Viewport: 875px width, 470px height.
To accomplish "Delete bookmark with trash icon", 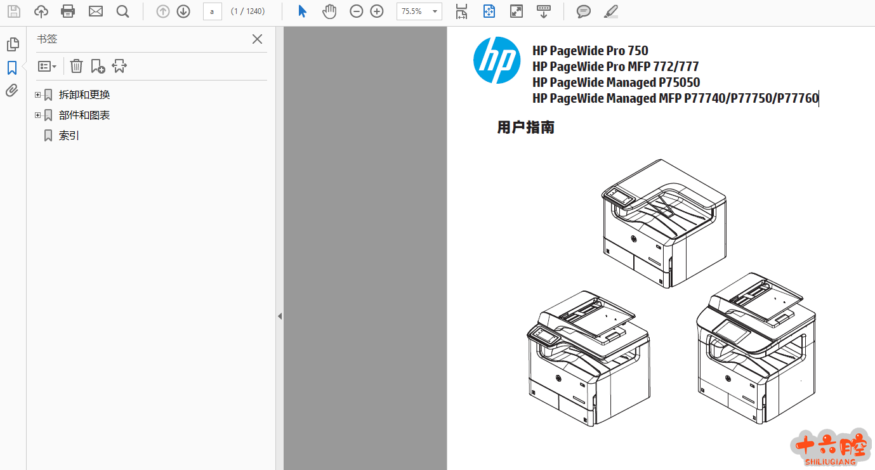I will [76, 66].
